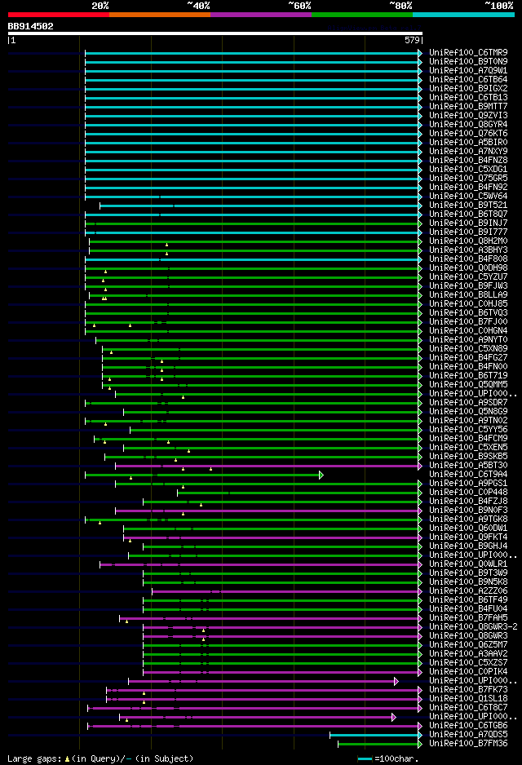Click the purple ~60% identity legend segment
522x765 pixels.
point(261,15)
